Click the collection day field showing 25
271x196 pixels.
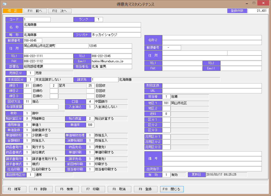90,86
